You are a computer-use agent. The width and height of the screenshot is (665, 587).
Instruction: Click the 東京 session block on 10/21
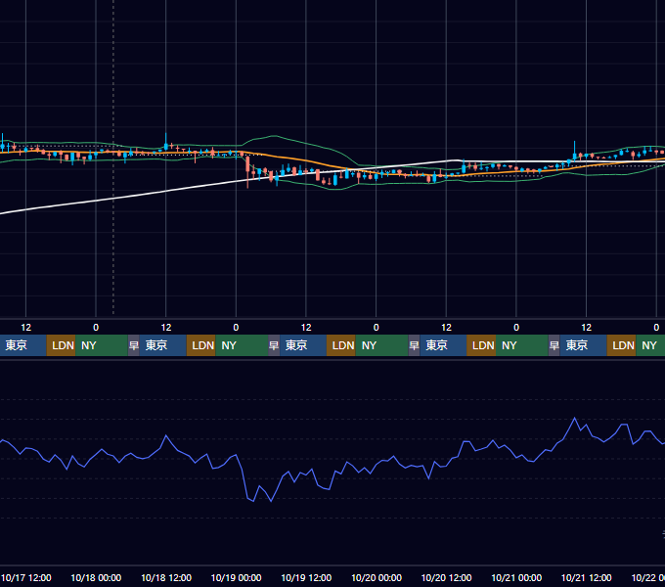pyautogui.click(x=583, y=345)
